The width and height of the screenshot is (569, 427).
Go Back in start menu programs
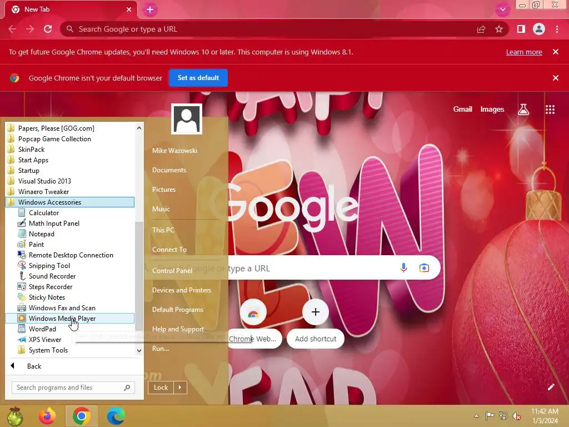pos(34,366)
